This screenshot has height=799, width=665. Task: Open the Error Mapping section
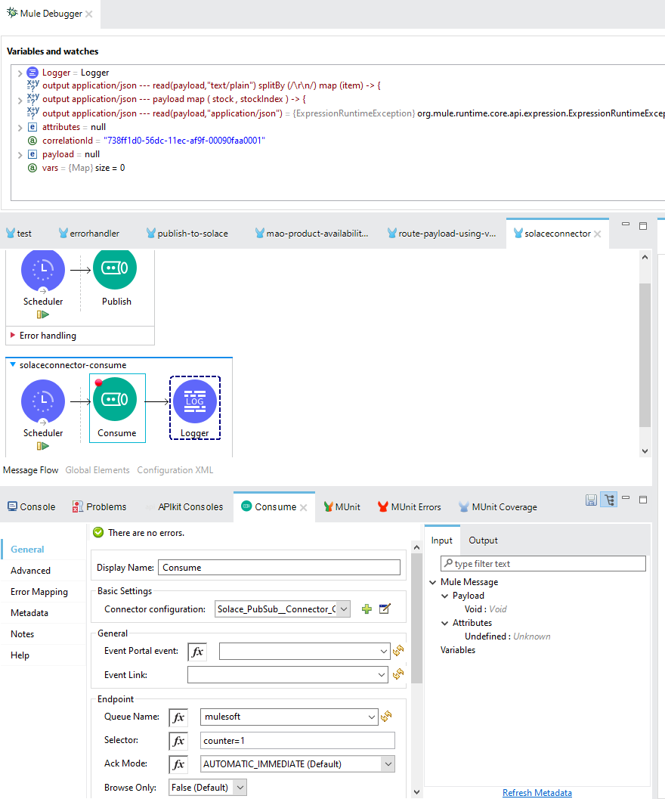point(39,592)
